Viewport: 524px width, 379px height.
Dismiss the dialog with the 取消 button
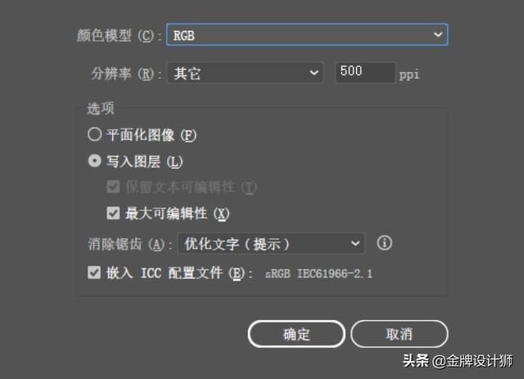point(399,334)
